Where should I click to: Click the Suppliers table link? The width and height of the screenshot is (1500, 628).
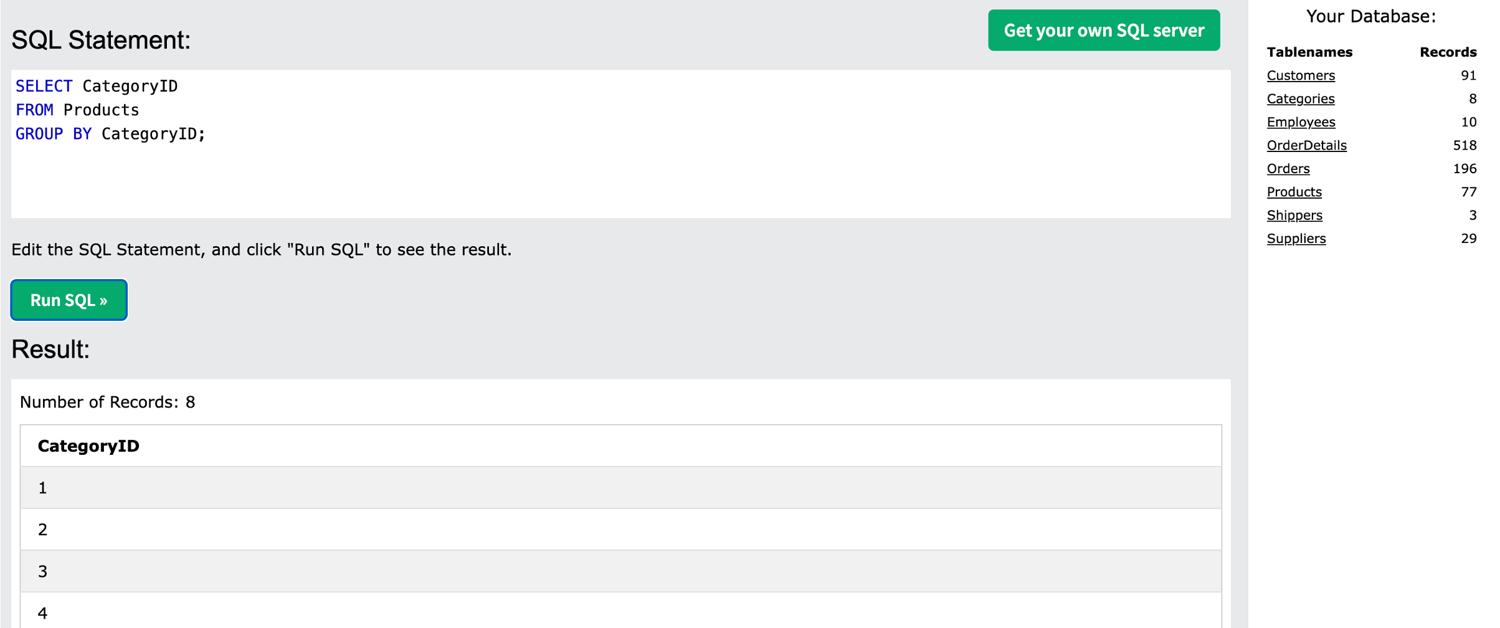[x=1296, y=239]
